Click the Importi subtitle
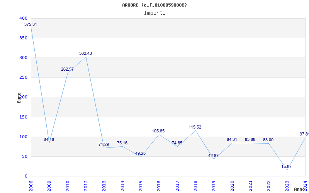The image size is (309, 193). [154, 13]
